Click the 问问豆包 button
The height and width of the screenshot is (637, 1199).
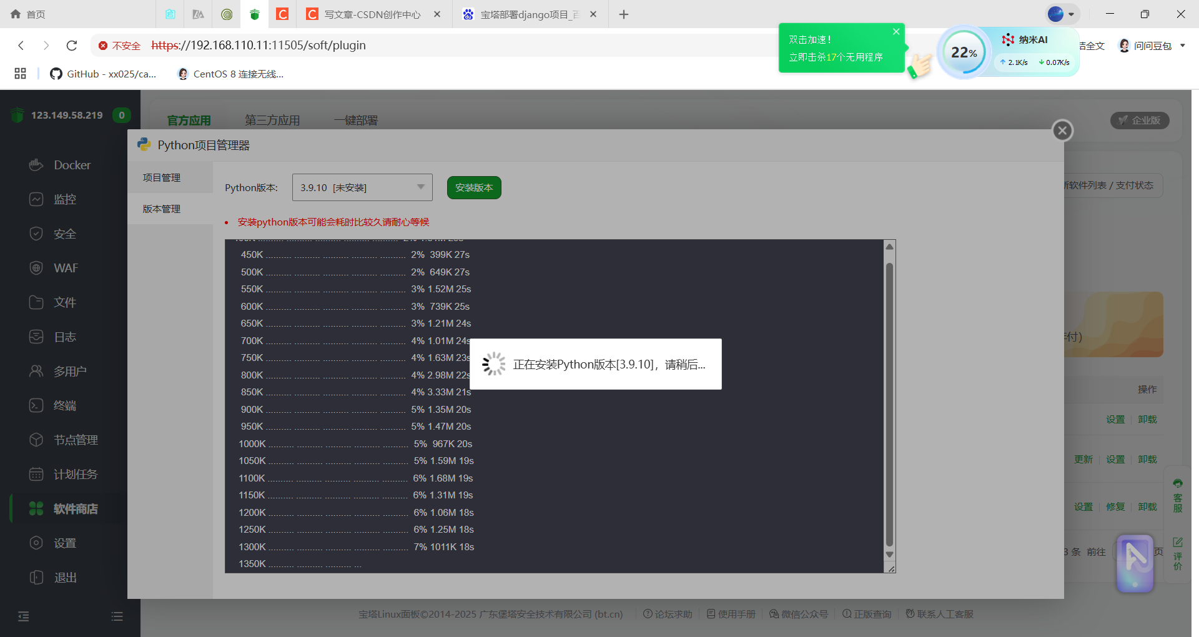click(x=1145, y=46)
